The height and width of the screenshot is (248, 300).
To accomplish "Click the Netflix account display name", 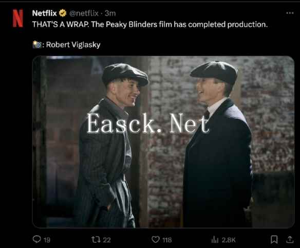I will point(44,13).
